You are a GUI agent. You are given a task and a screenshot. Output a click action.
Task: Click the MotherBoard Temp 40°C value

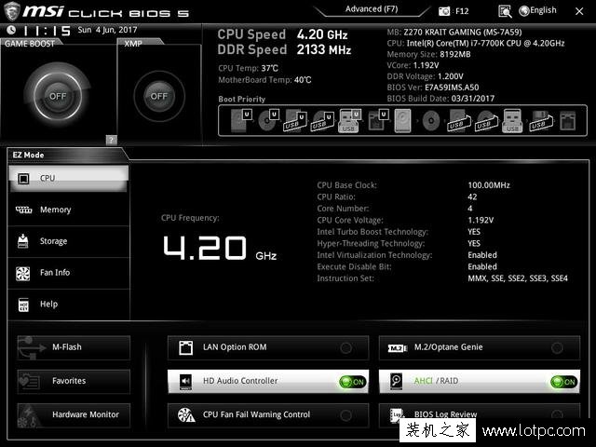tap(303, 80)
